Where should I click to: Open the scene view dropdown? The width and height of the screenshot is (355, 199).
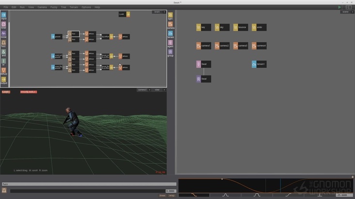click(346, 12)
